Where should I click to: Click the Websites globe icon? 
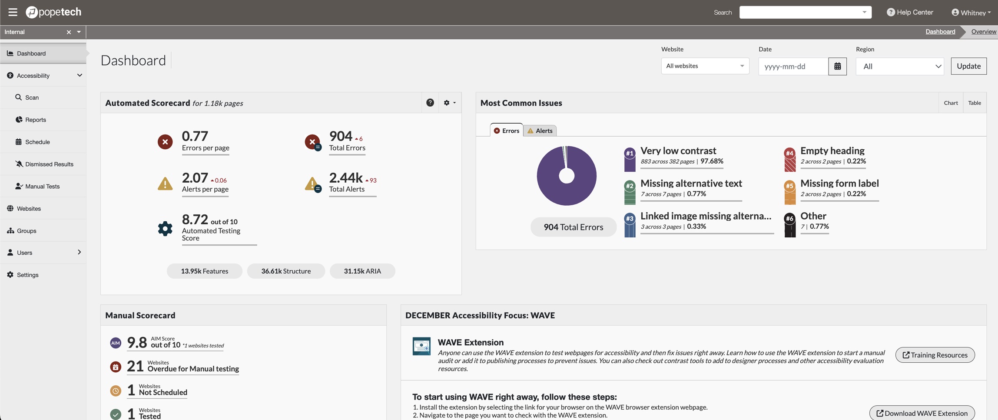10,208
